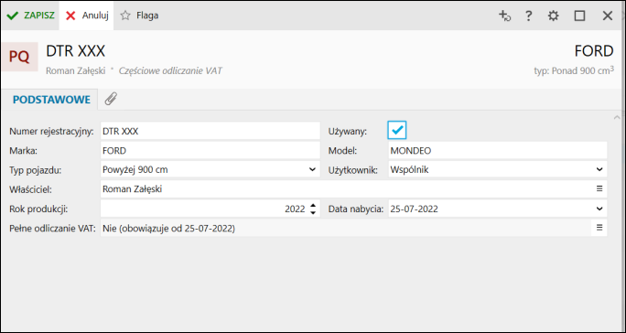Screen dimensions: 626x333
Task: Edit Numer rejestracyjny field DTR XXX
Action: 210,131
